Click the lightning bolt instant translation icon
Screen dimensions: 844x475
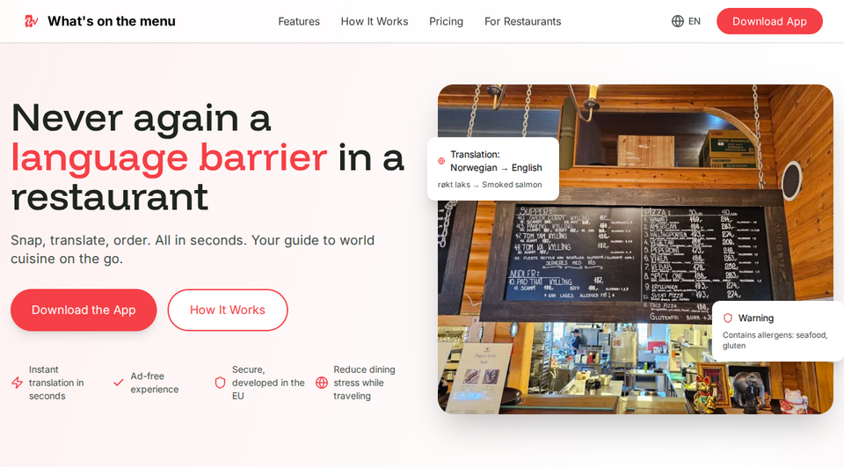pyautogui.click(x=18, y=383)
